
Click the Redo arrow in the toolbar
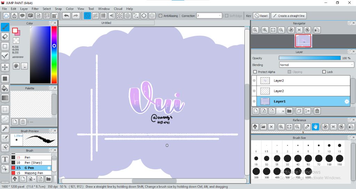pyautogui.click(x=76, y=16)
